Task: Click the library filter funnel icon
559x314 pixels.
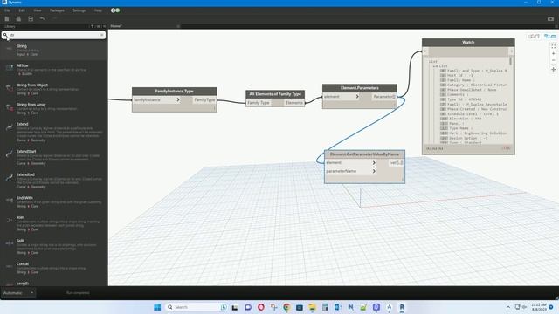Action: click(x=92, y=26)
